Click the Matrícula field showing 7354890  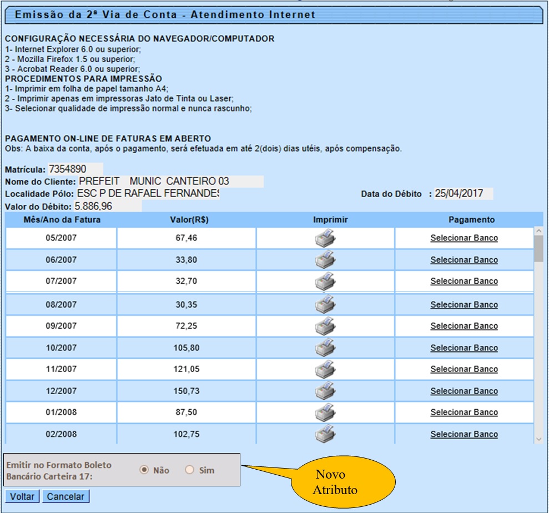tap(75, 169)
